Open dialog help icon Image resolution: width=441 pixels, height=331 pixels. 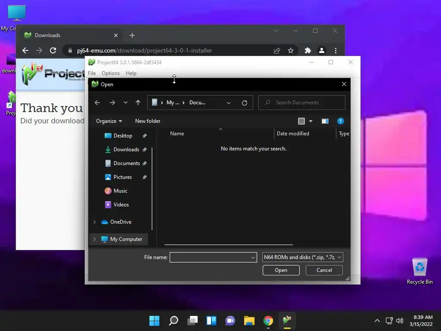[x=340, y=121]
